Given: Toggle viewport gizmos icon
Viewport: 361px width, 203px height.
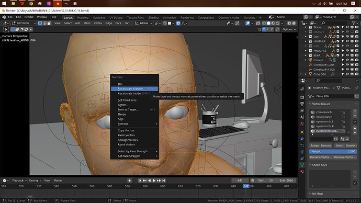Looking at the screenshot, I should pos(237,23).
